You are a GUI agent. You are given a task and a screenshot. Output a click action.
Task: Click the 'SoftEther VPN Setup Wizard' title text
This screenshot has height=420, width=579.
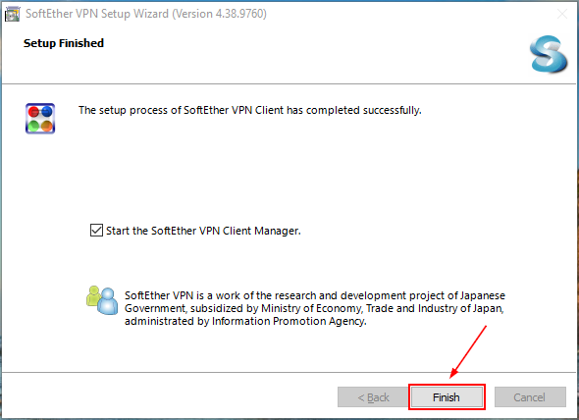(x=97, y=14)
